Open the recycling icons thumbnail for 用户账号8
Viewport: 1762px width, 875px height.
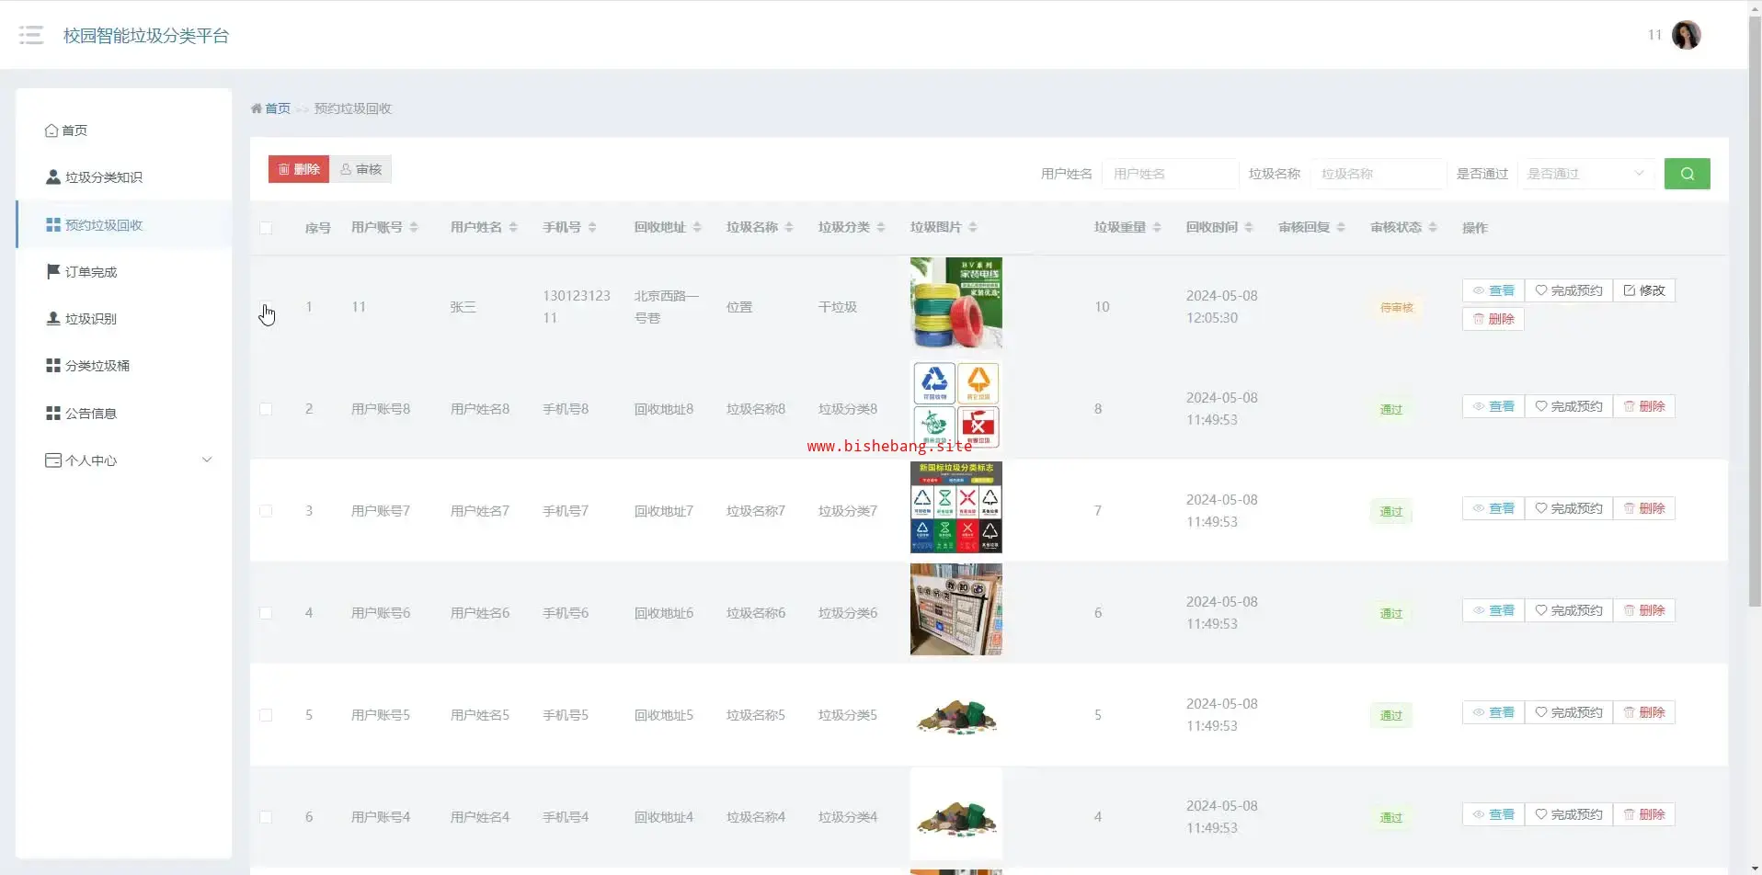[956, 405]
